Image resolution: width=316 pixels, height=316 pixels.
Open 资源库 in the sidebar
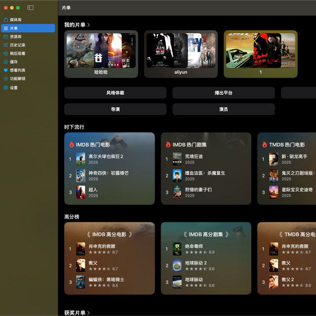pos(28,37)
